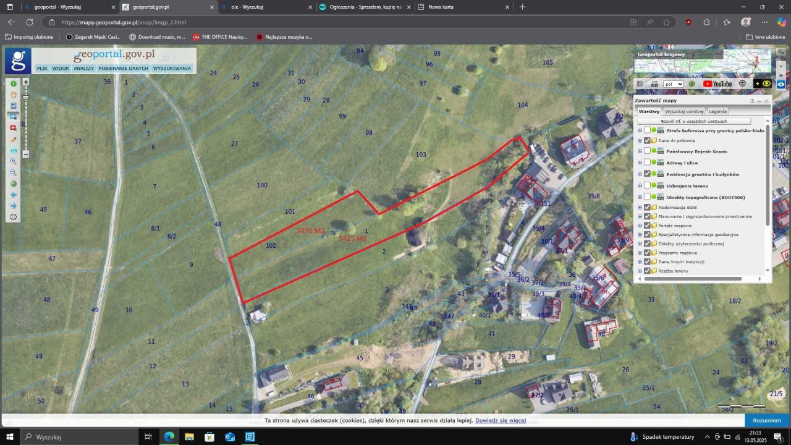Click the Windows taskbar search box

tap(79, 437)
